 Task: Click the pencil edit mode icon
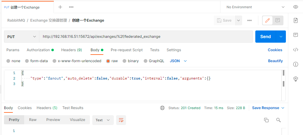[x=268, y=20]
